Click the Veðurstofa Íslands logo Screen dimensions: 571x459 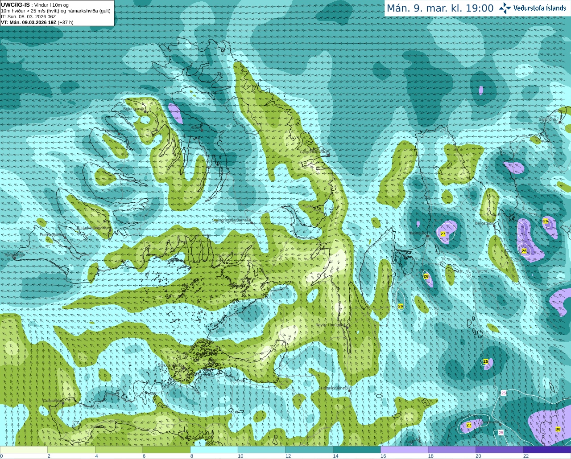tap(532, 8)
